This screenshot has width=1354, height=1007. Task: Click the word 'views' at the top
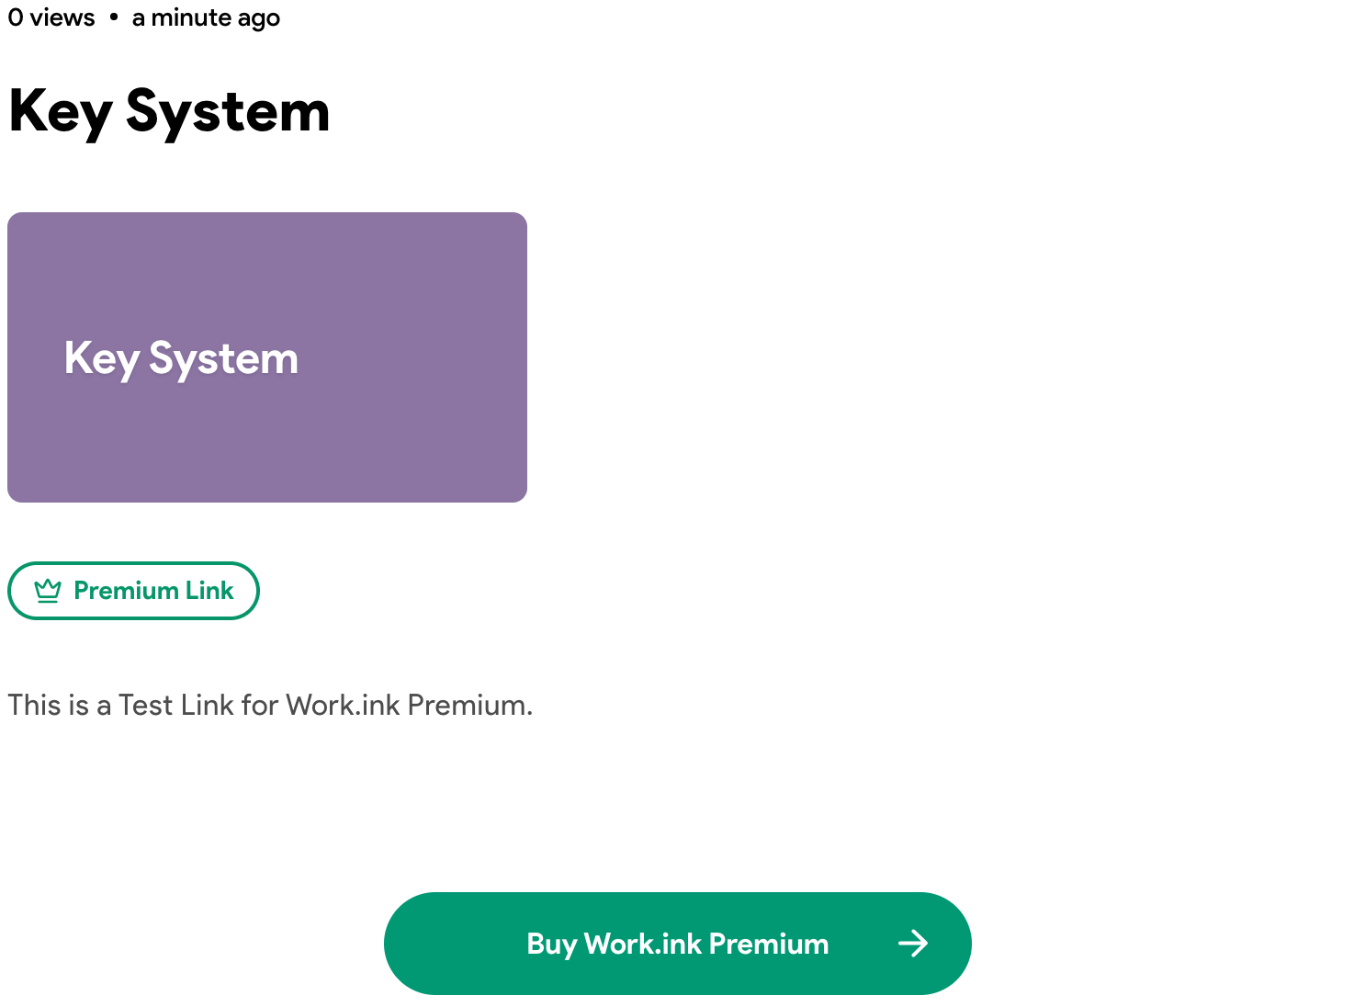(62, 17)
